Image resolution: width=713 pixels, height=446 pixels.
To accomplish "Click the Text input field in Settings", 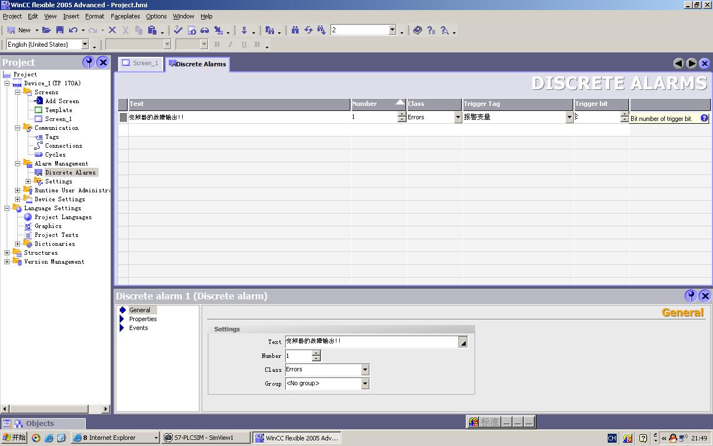I will point(372,342).
